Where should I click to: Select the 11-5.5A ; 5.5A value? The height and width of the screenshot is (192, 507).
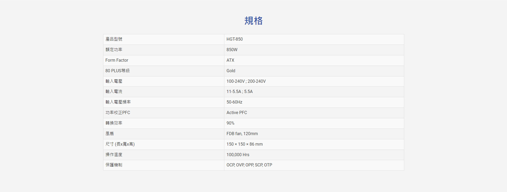click(x=240, y=92)
